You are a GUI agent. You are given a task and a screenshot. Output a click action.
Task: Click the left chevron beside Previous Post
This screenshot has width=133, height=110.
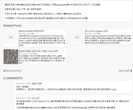(x=4, y=71)
